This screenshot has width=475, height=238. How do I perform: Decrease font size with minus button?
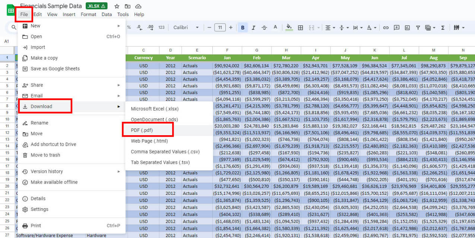[209, 28]
